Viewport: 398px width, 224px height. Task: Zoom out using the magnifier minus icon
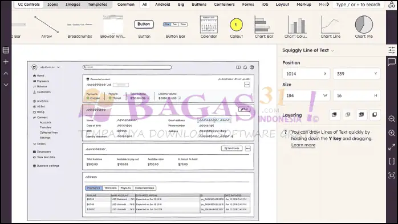[x=392, y=119]
